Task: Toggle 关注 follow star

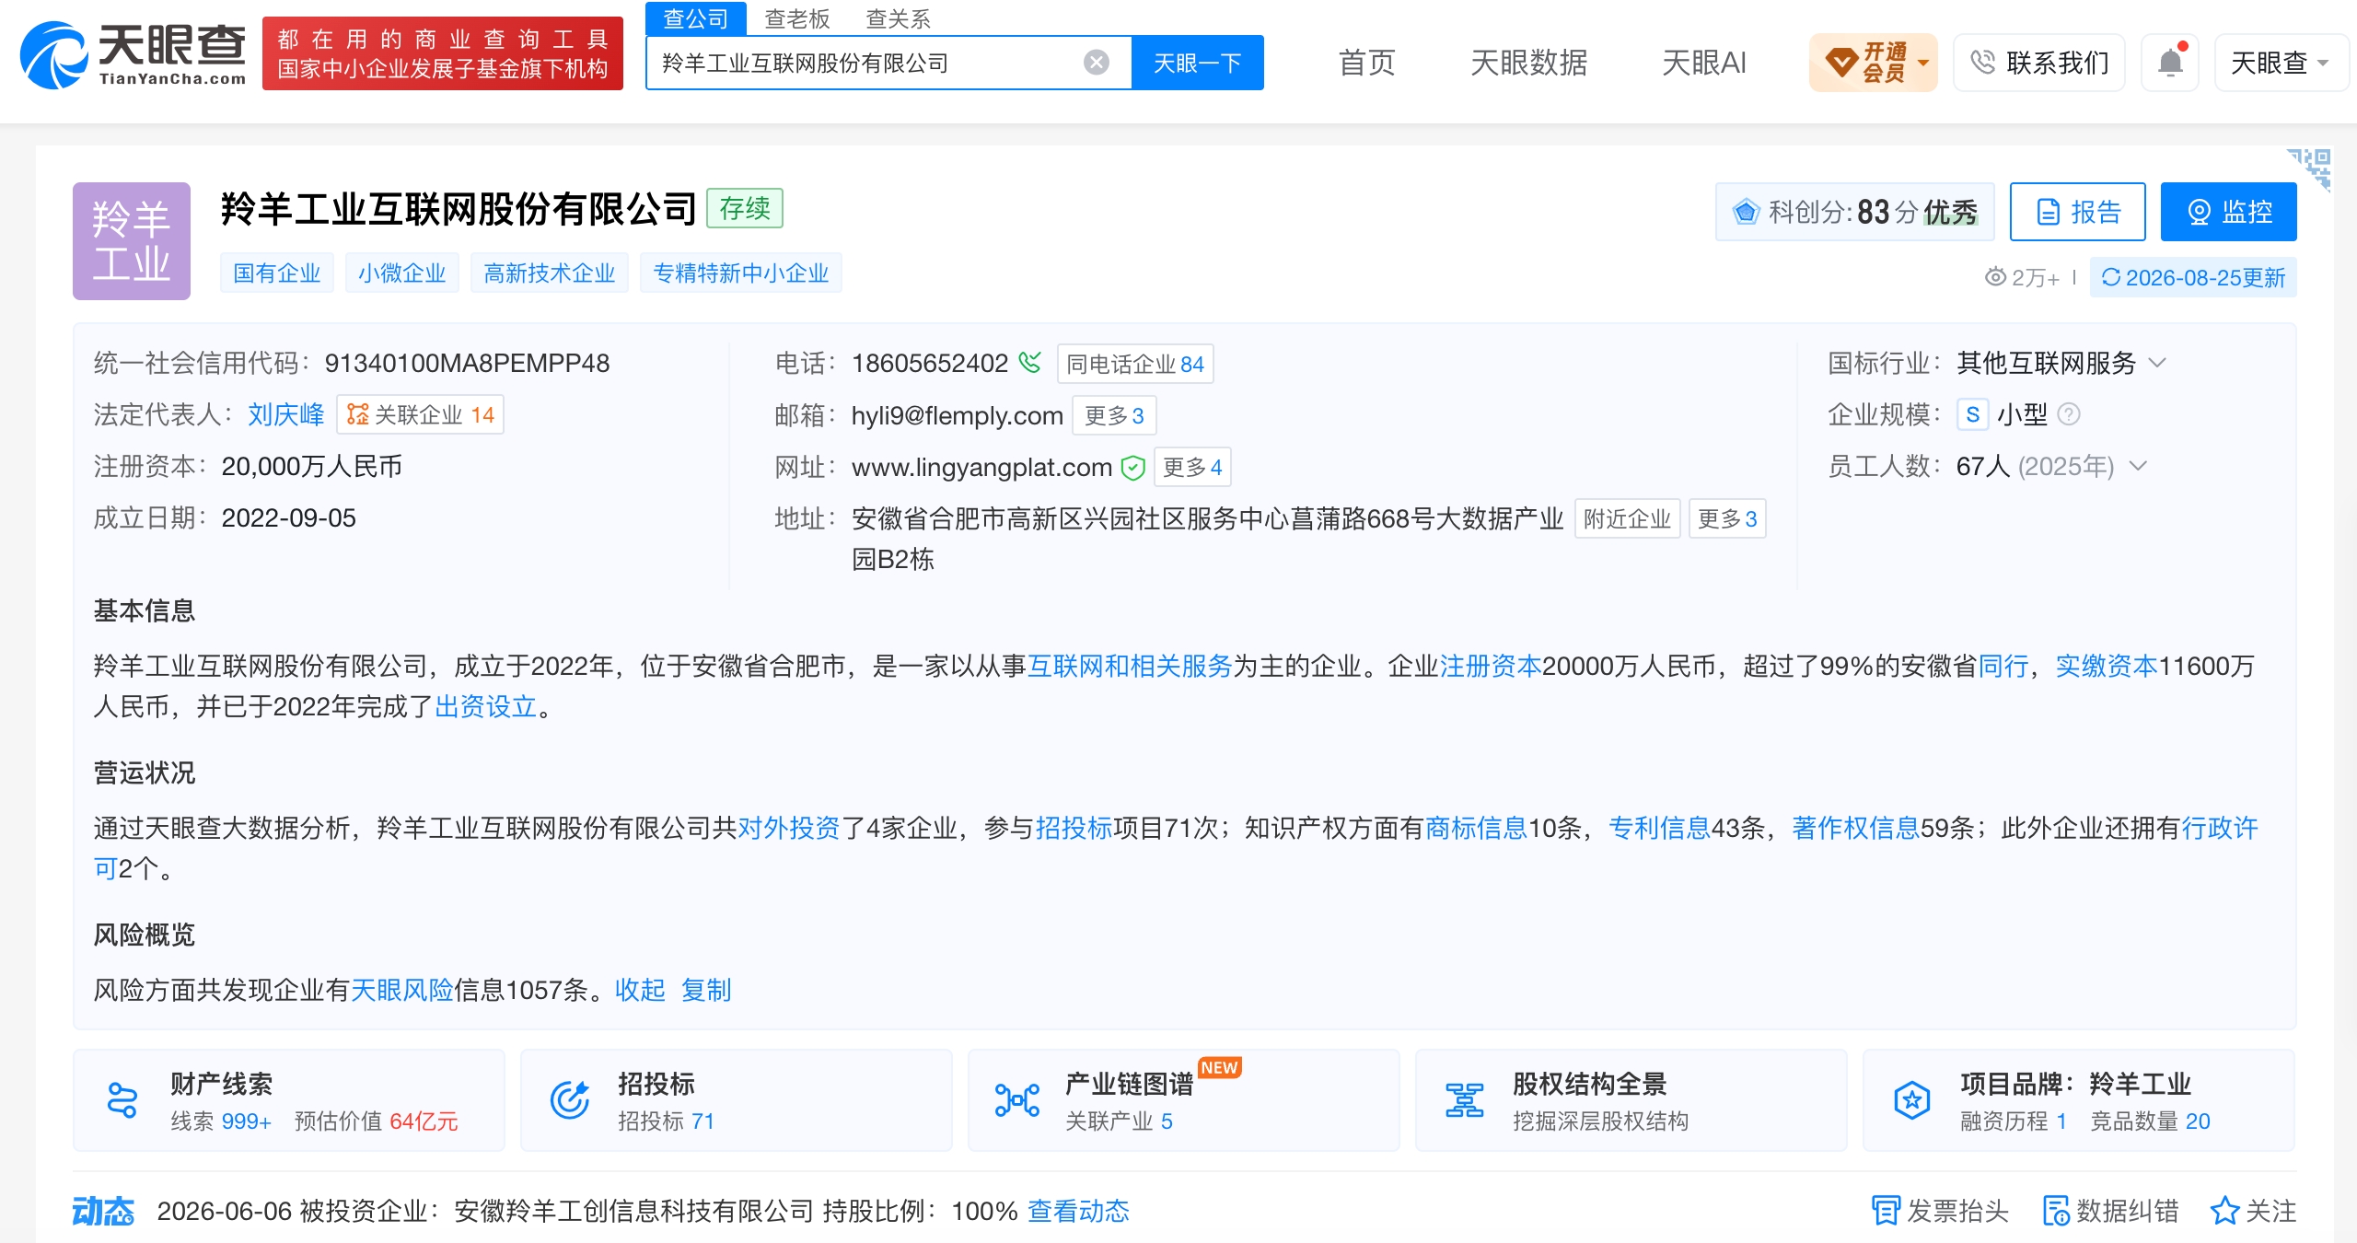Action: [x=2253, y=1211]
